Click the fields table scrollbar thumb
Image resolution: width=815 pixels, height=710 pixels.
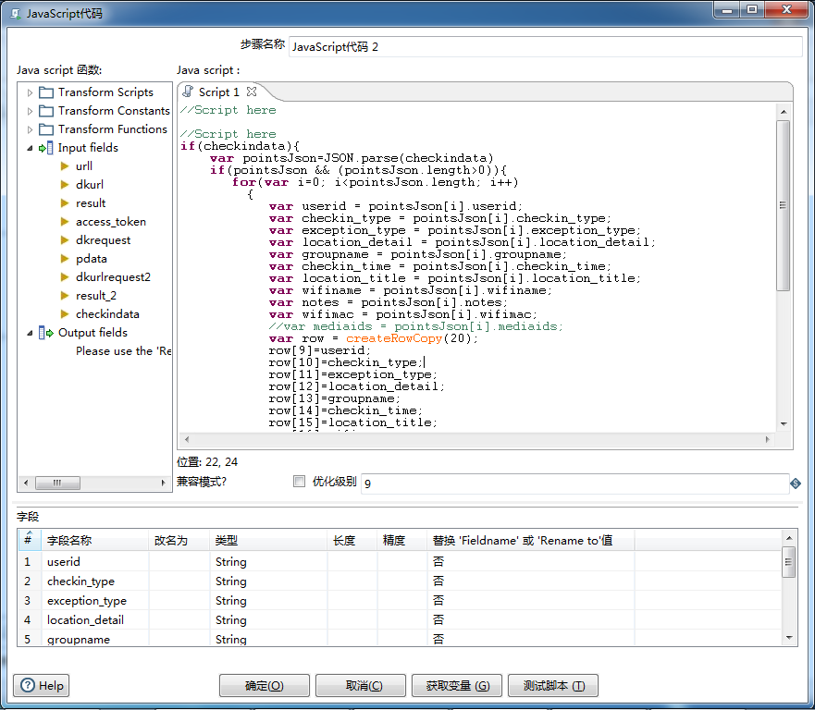coord(789,562)
